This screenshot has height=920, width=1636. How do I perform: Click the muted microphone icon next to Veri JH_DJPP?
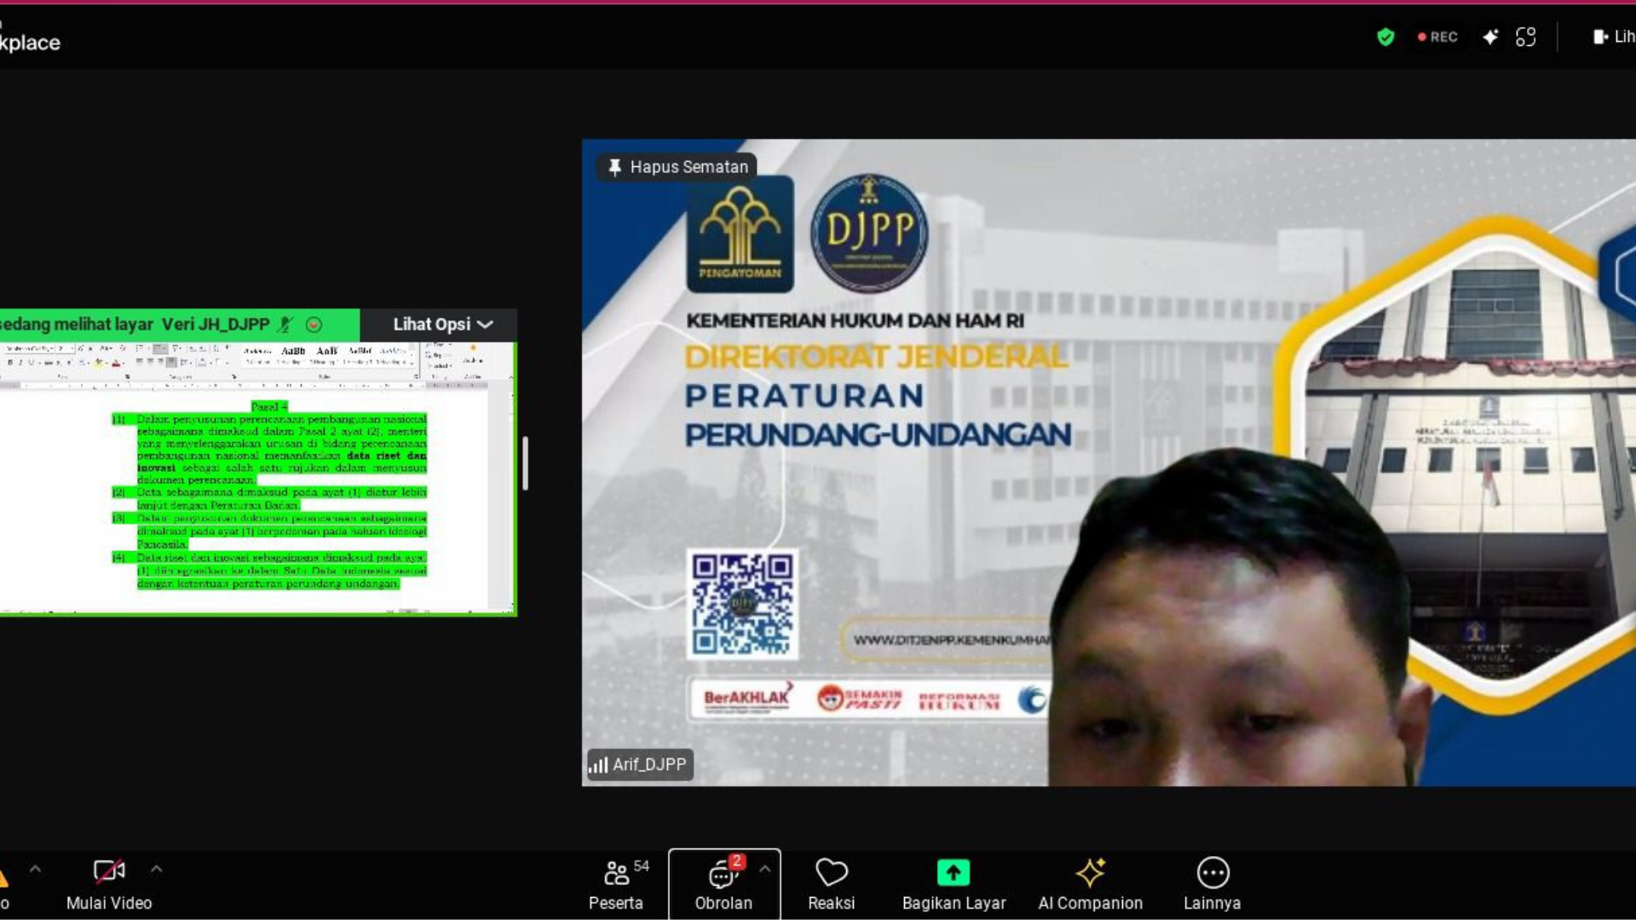pos(286,325)
